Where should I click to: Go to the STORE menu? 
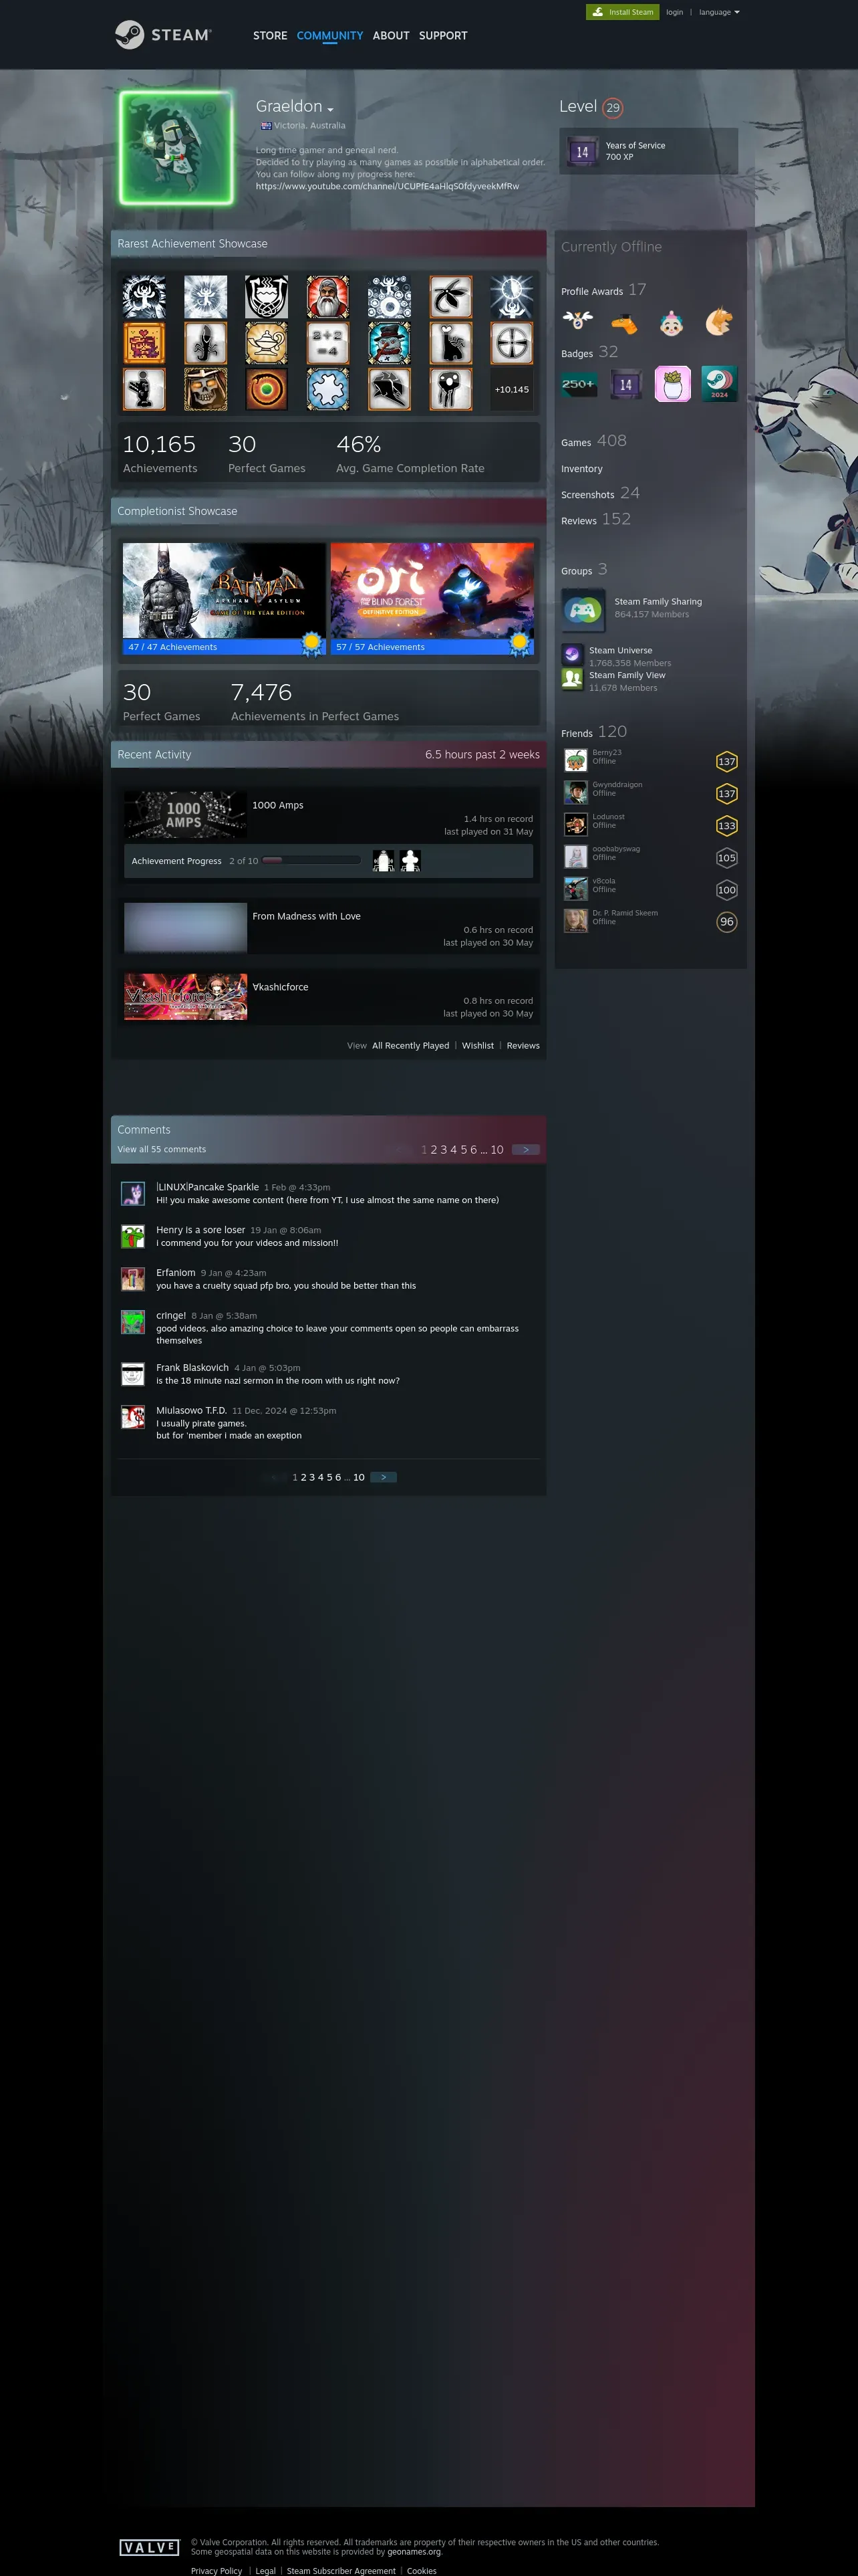[x=270, y=35]
